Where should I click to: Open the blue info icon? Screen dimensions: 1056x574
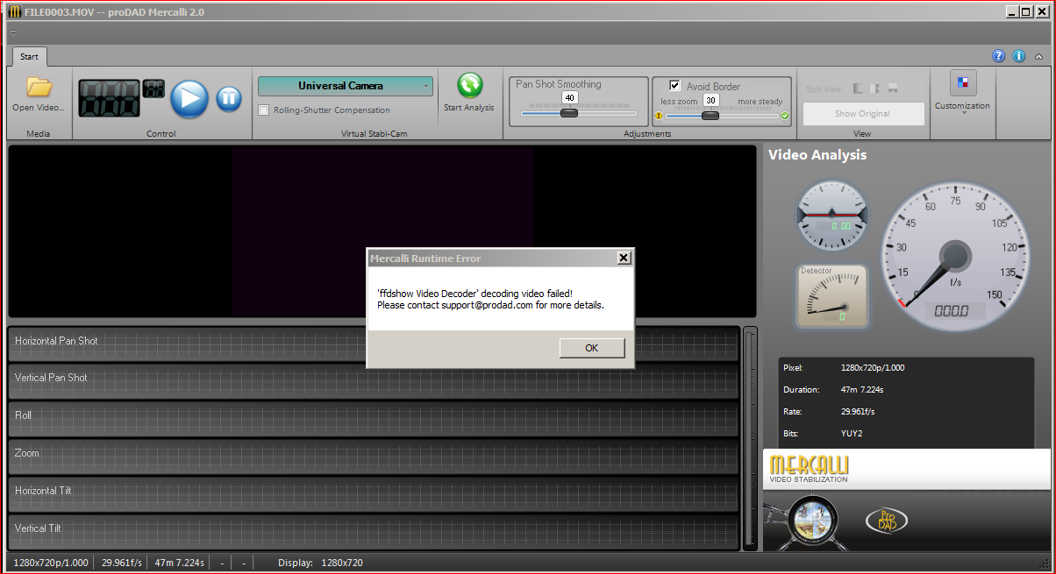[x=1018, y=56]
